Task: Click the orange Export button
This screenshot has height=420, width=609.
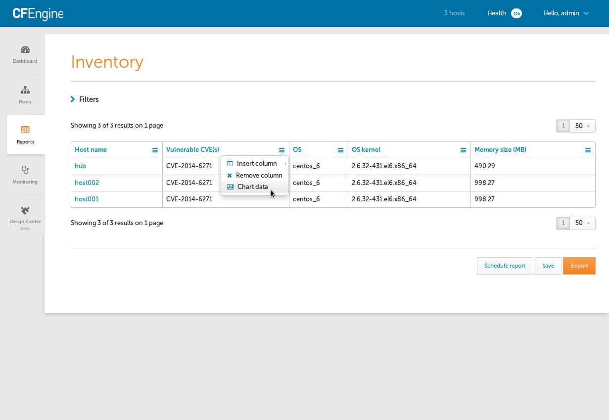Action: 579,266
